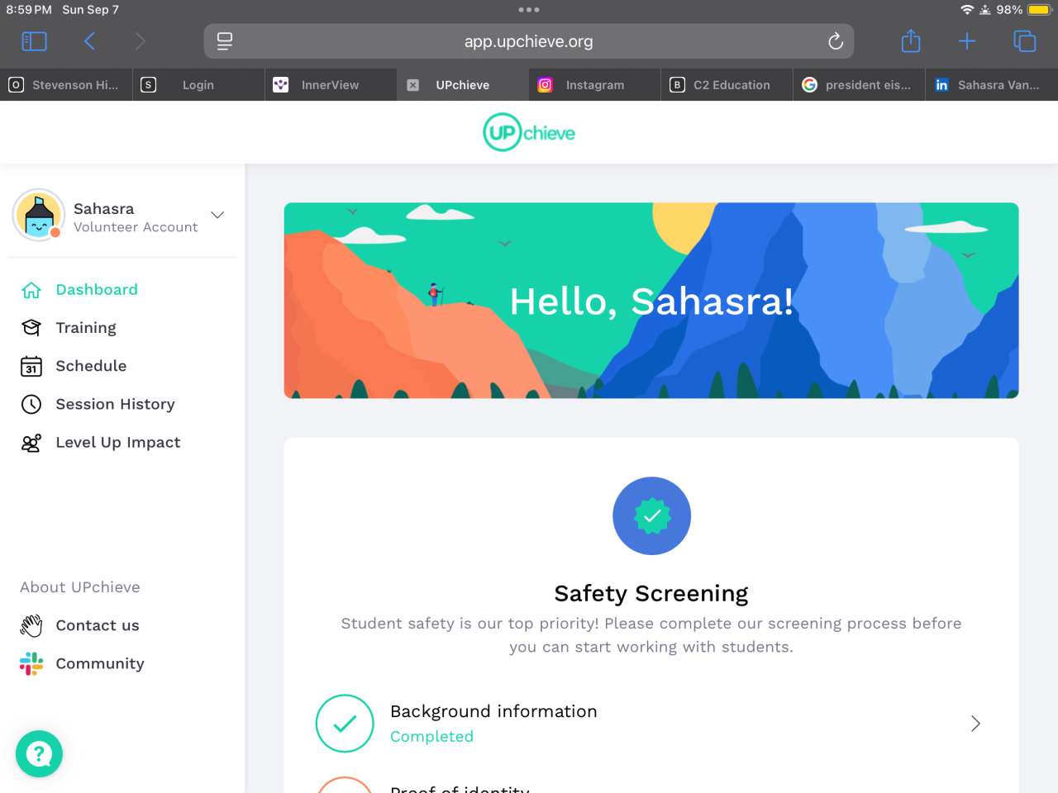Image resolution: width=1058 pixels, height=793 pixels.
Task: Click the Safety Screening heading
Action: click(x=651, y=594)
